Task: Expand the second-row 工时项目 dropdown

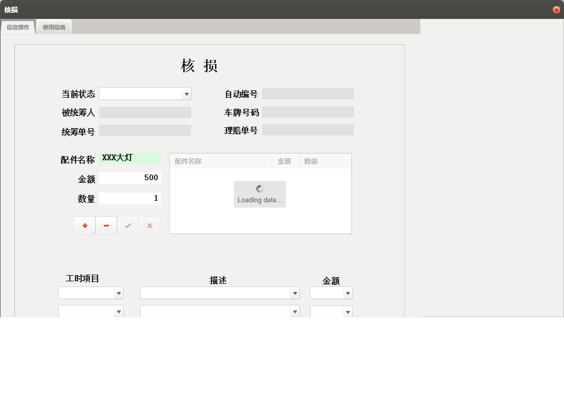Action: 119,311
